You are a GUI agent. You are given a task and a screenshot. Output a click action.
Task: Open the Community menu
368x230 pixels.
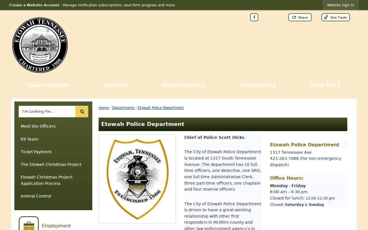(x=258, y=85)
